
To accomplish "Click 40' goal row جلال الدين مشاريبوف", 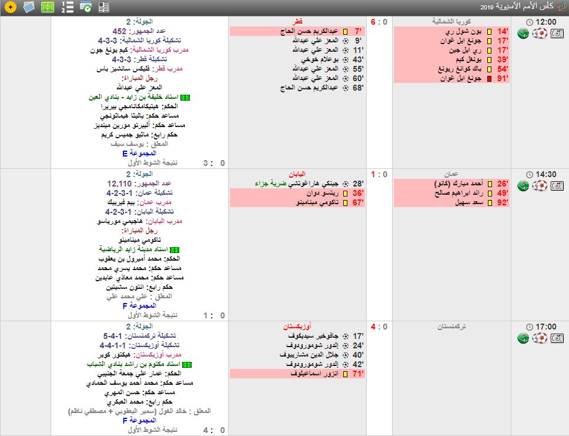I will (x=297, y=355).
